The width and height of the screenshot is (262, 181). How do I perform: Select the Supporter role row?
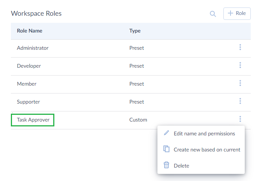click(x=131, y=102)
